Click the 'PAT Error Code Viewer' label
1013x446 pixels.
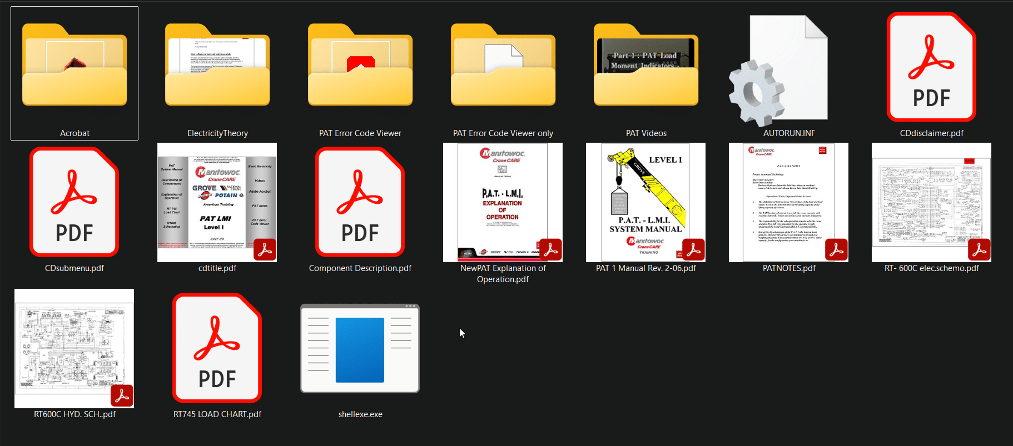pos(360,133)
